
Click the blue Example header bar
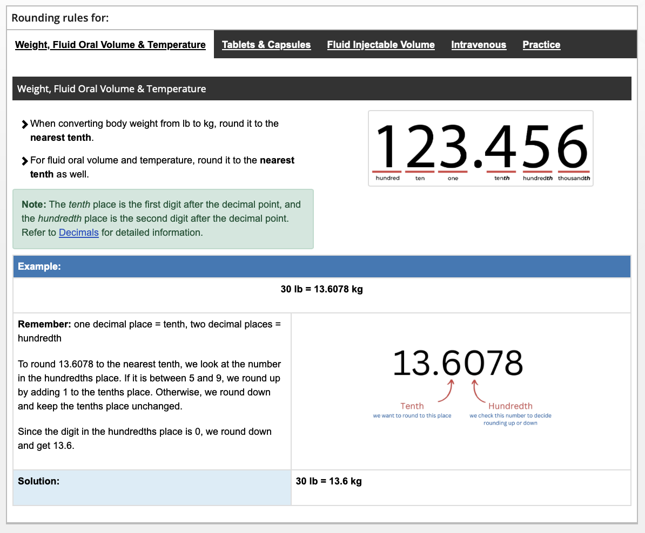pyautogui.click(x=322, y=266)
